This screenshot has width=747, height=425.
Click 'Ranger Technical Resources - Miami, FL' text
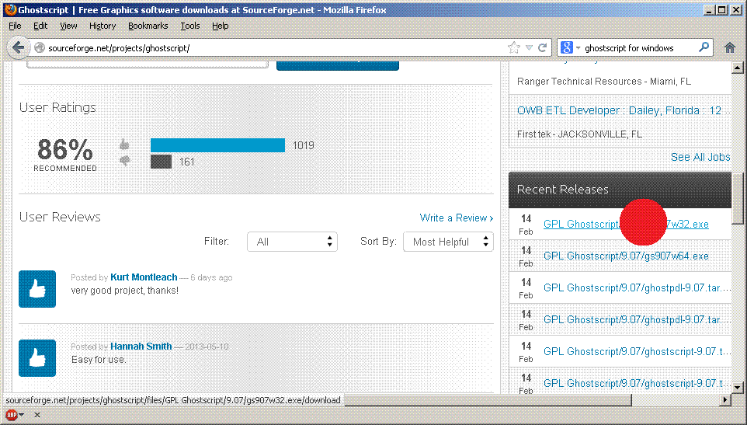click(x=603, y=82)
